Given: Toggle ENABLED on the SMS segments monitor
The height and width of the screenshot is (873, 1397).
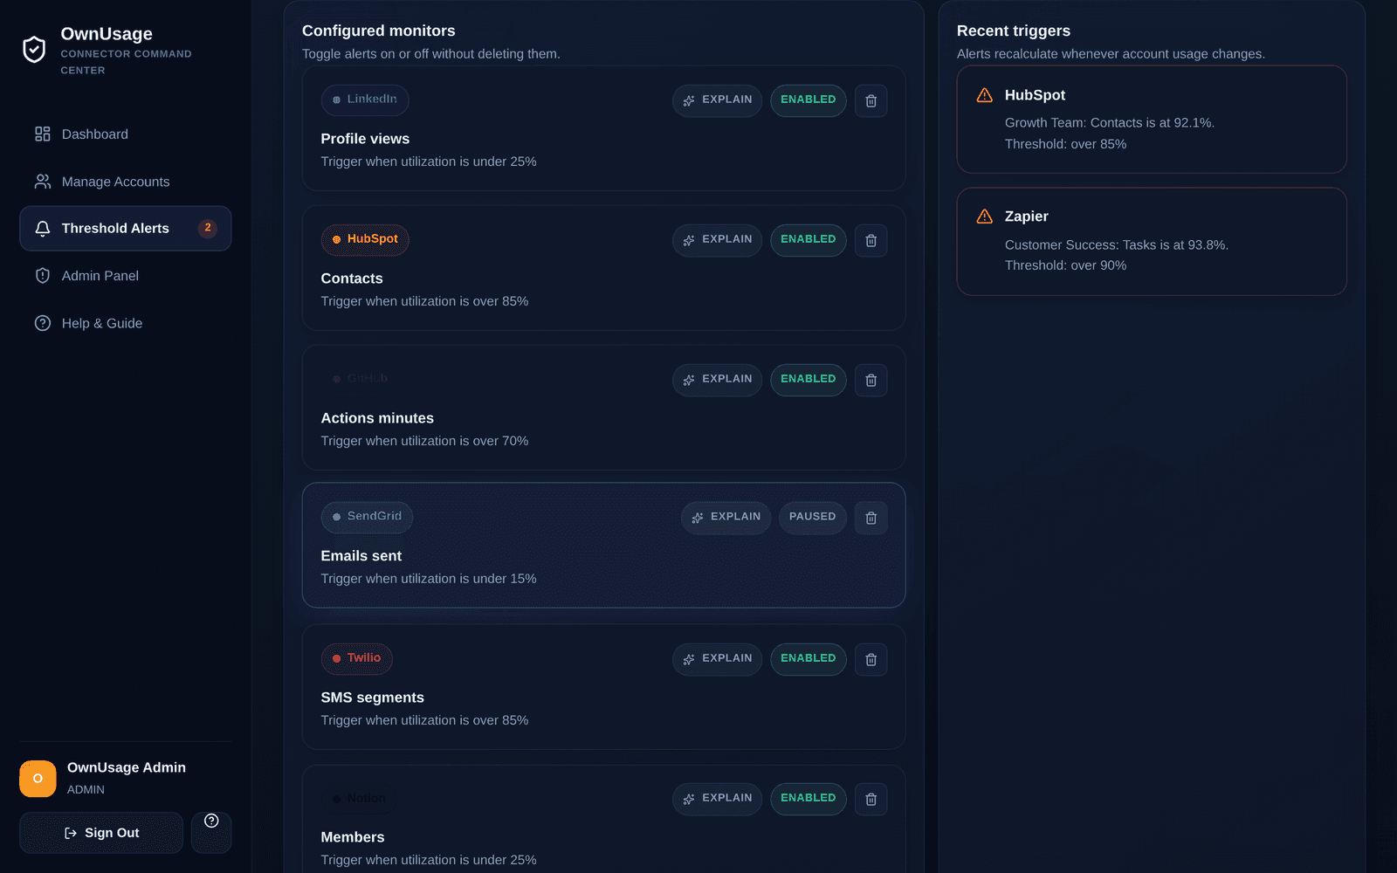Looking at the screenshot, I should tap(808, 659).
